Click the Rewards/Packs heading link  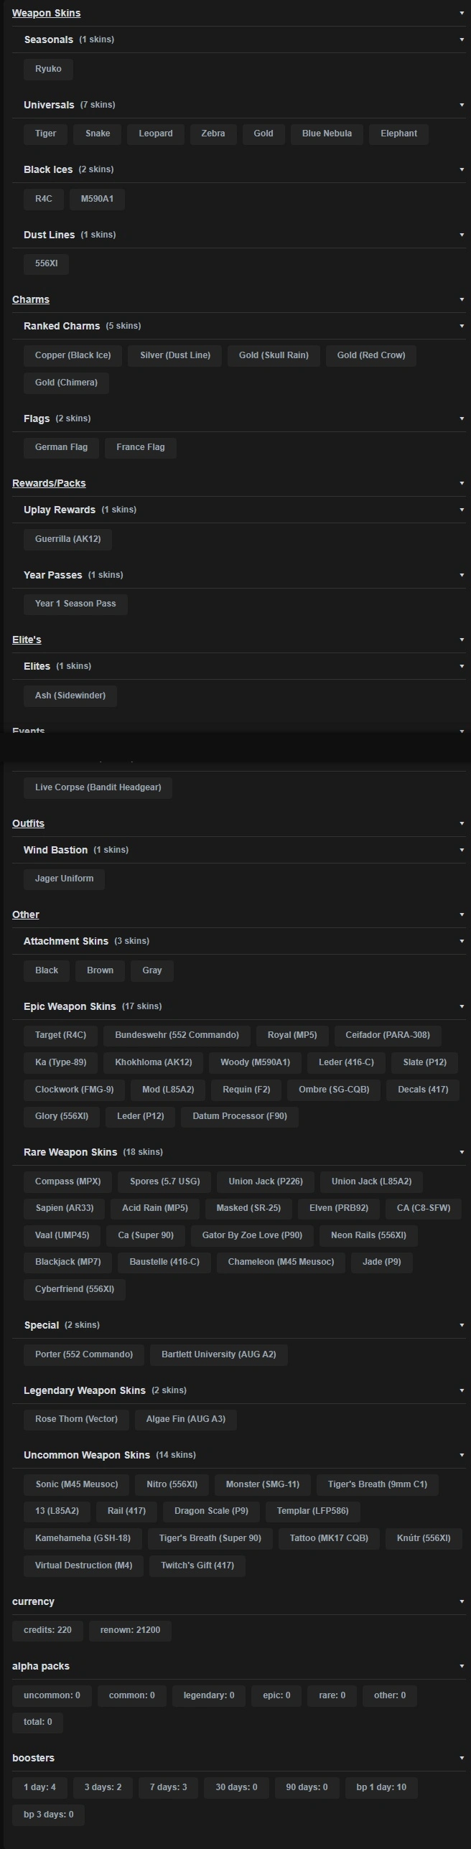pyautogui.click(x=49, y=483)
